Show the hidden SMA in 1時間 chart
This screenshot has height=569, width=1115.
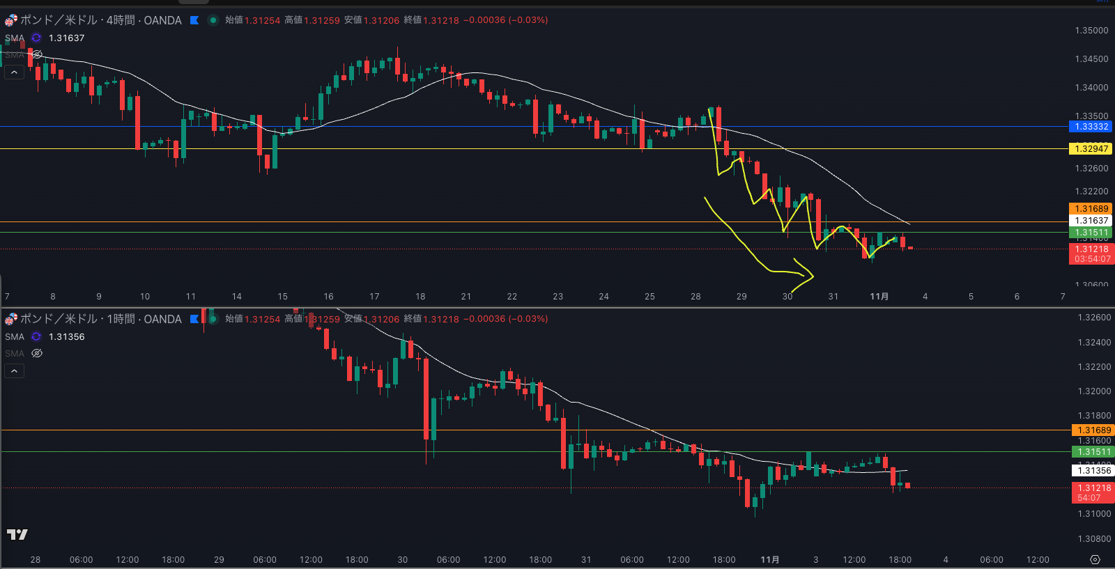pyautogui.click(x=37, y=354)
